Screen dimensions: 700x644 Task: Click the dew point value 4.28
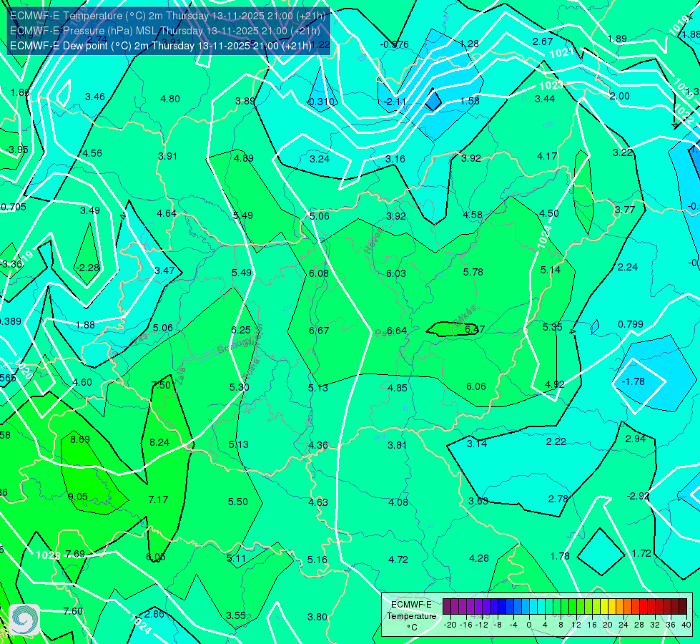[x=479, y=559]
